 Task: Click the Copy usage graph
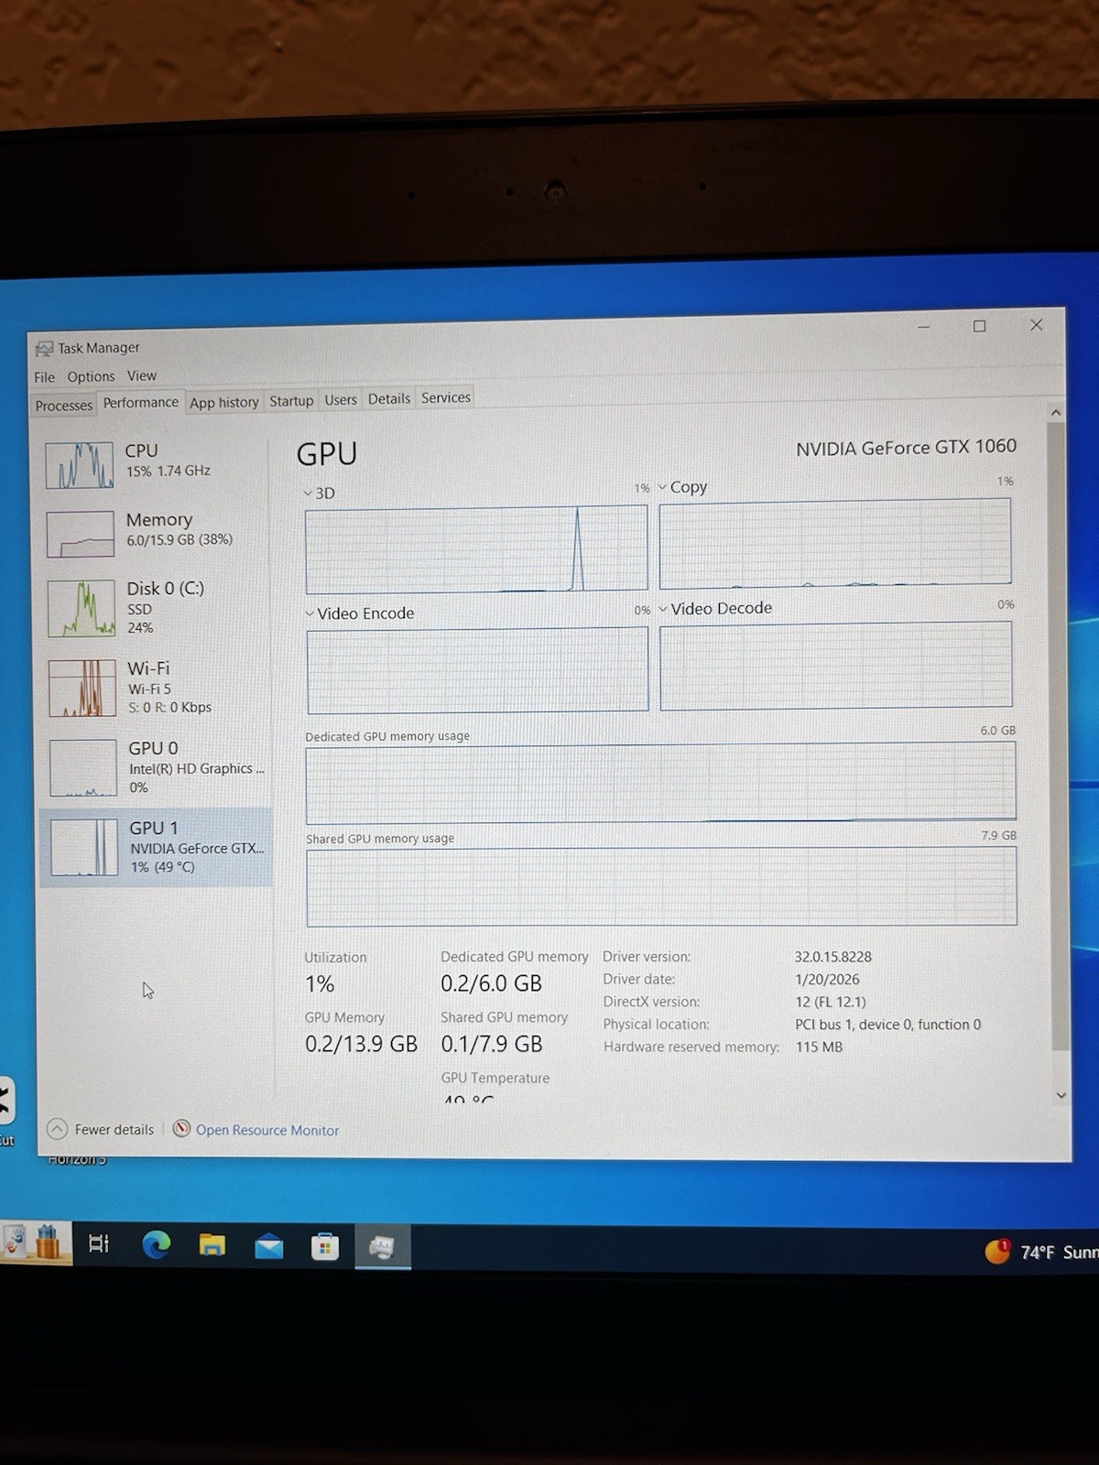tap(835, 543)
